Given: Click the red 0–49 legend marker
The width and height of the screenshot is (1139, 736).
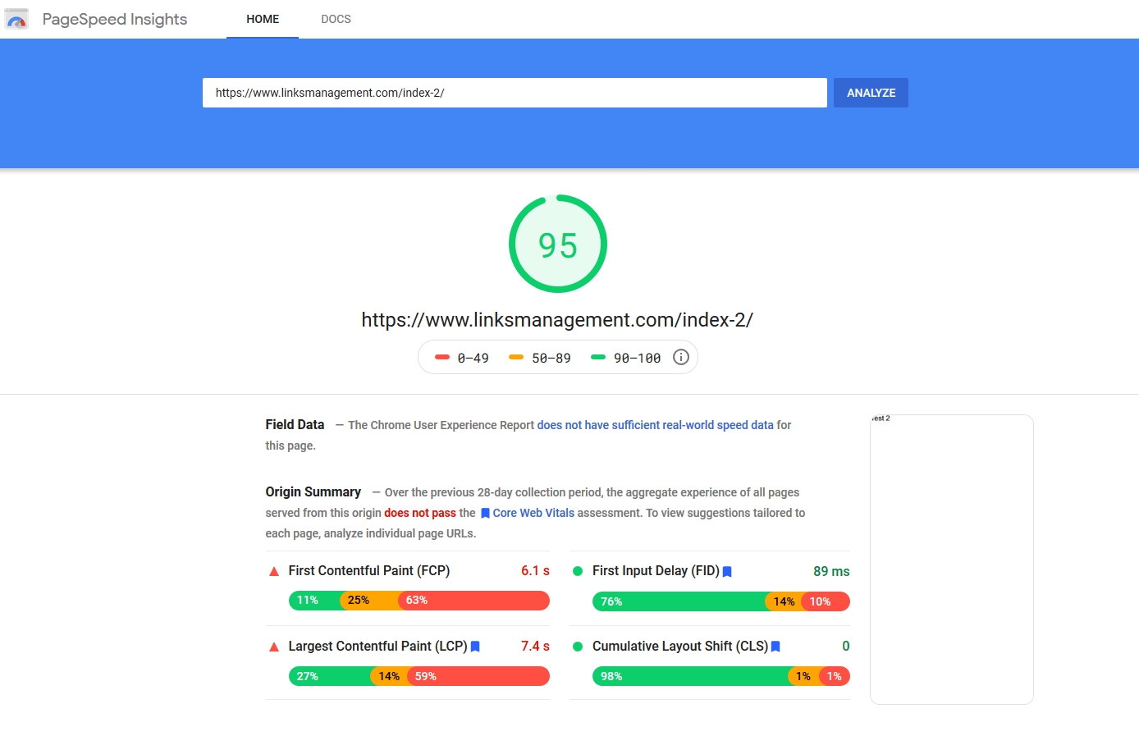Looking at the screenshot, I should pos(442,357).
